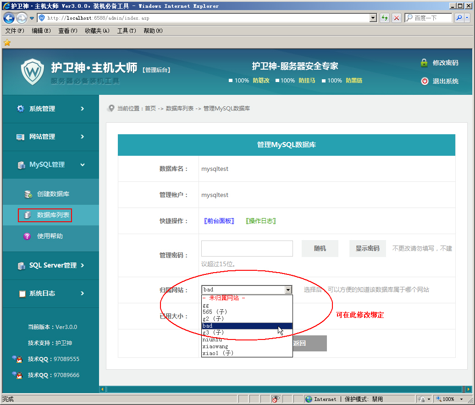Click the 100% zoom control in status bar
475x405 pixels.
[449, 398]
